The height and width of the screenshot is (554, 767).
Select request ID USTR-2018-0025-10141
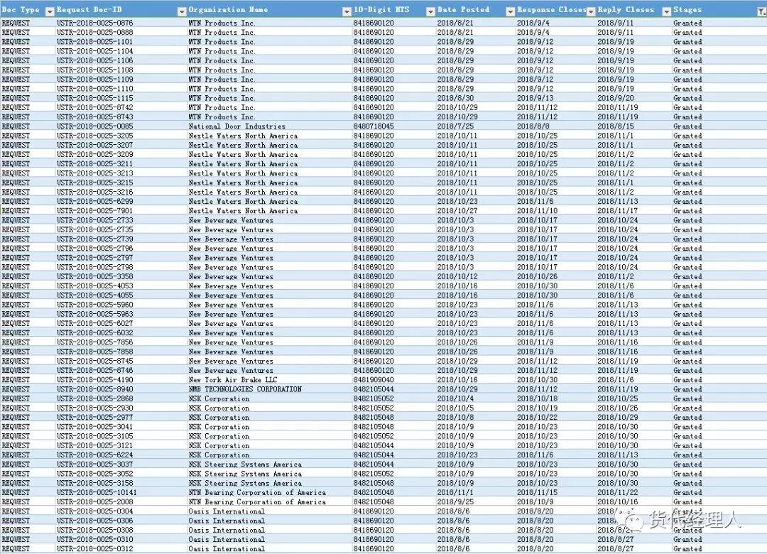pyautogui.click(x=97, y=492)
